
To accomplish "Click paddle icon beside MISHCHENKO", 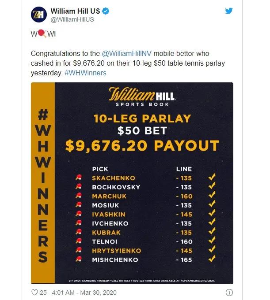I will coord(79,259).
